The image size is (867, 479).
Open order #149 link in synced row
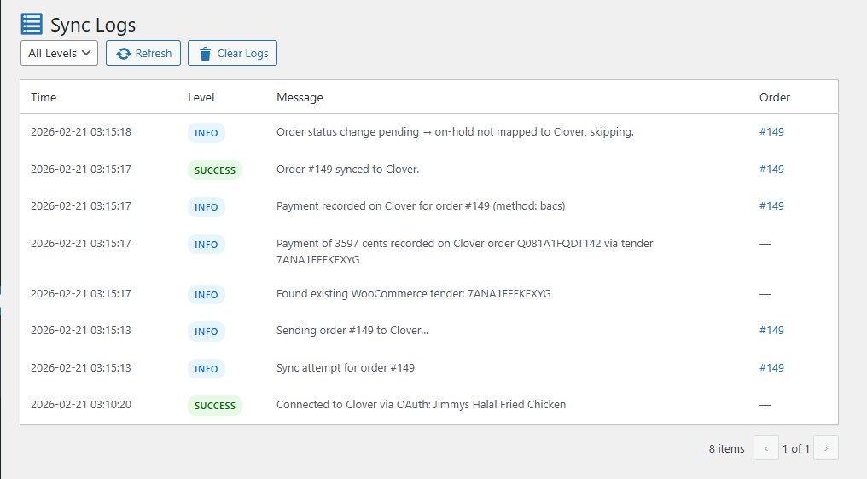click(x=771, y=169)
